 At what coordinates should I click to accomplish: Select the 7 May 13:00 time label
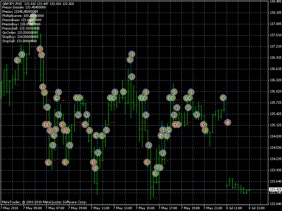pyautogui.click(x=123, y=208)
